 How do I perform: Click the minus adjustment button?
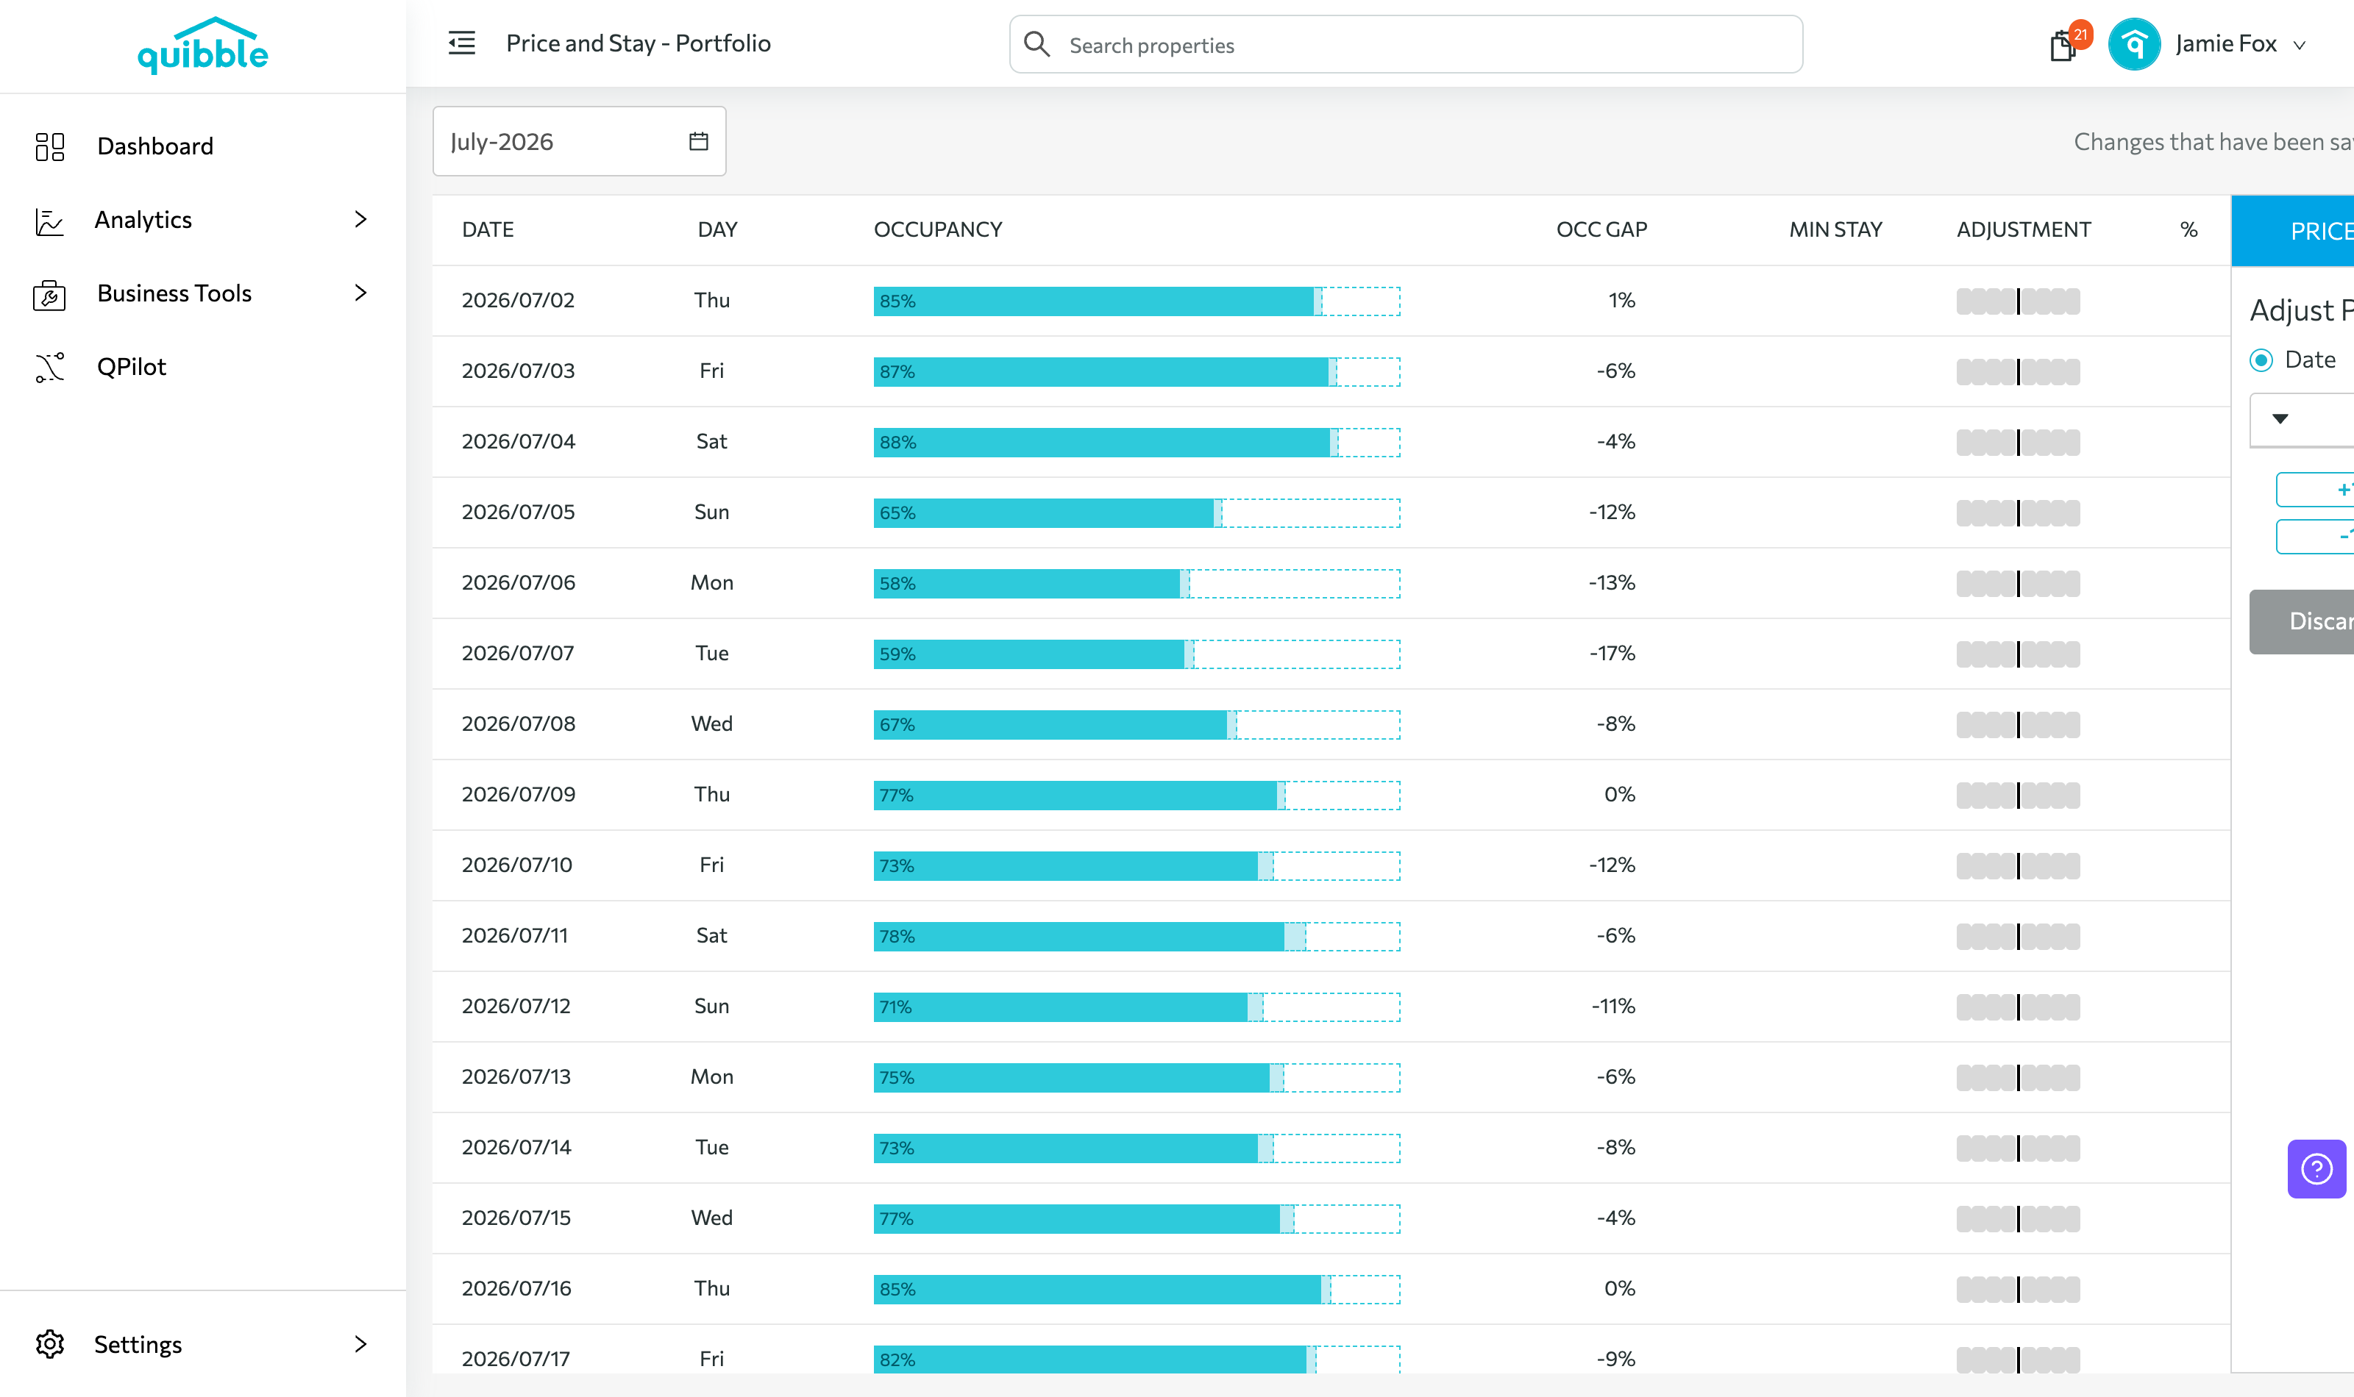pyautogui.click(x=2316, y=537)
